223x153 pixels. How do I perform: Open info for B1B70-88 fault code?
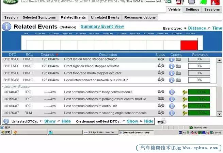pyautogui.click(x=172, y=80)
